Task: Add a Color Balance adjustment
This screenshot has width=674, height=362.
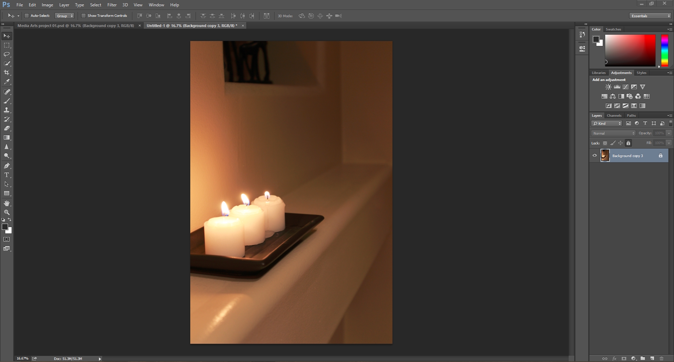Action: click(613, 96)
